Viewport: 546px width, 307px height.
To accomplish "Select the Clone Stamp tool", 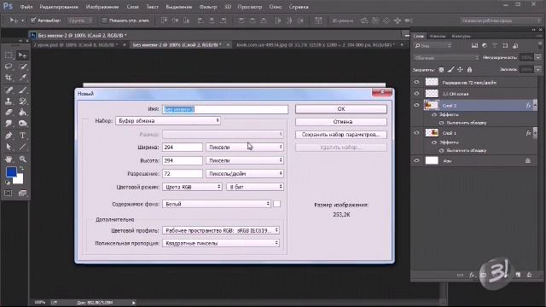I will (x=9, y=101).
